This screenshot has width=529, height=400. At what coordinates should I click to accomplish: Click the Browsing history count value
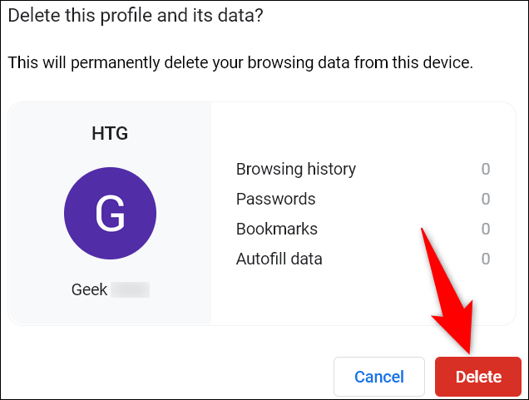(485, 169)
